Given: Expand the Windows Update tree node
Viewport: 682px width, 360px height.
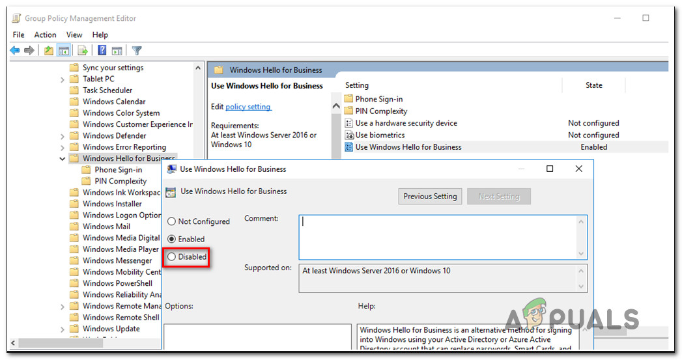Looking at the screenshot, I should click(62, 329).
